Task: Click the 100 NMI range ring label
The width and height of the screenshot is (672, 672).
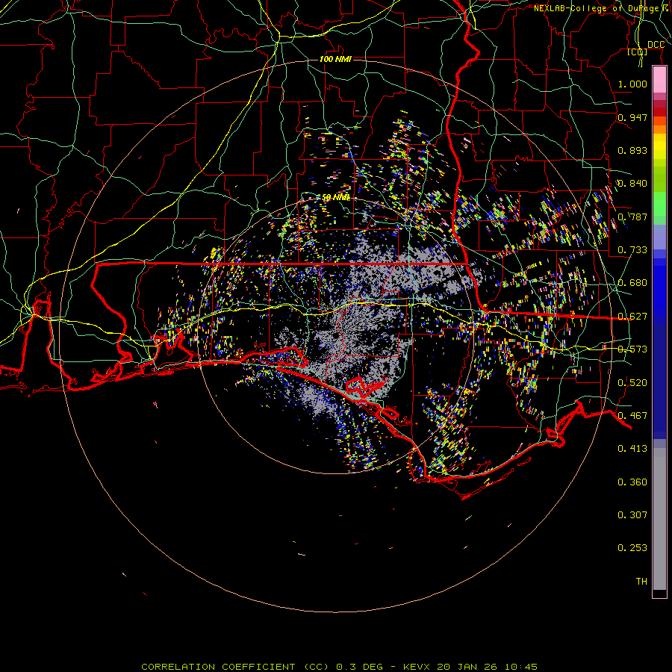Action: coord(335,59)
